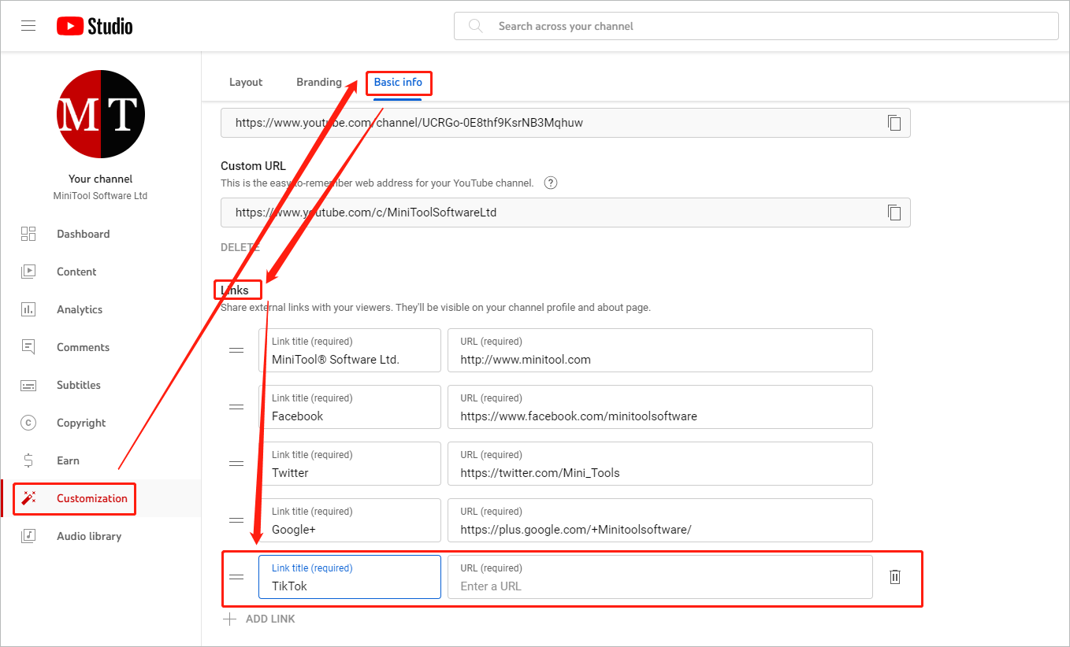Open the Dashboard icon in sidebar
This screenshot has width=1070, height=647.
pos(28,234)
